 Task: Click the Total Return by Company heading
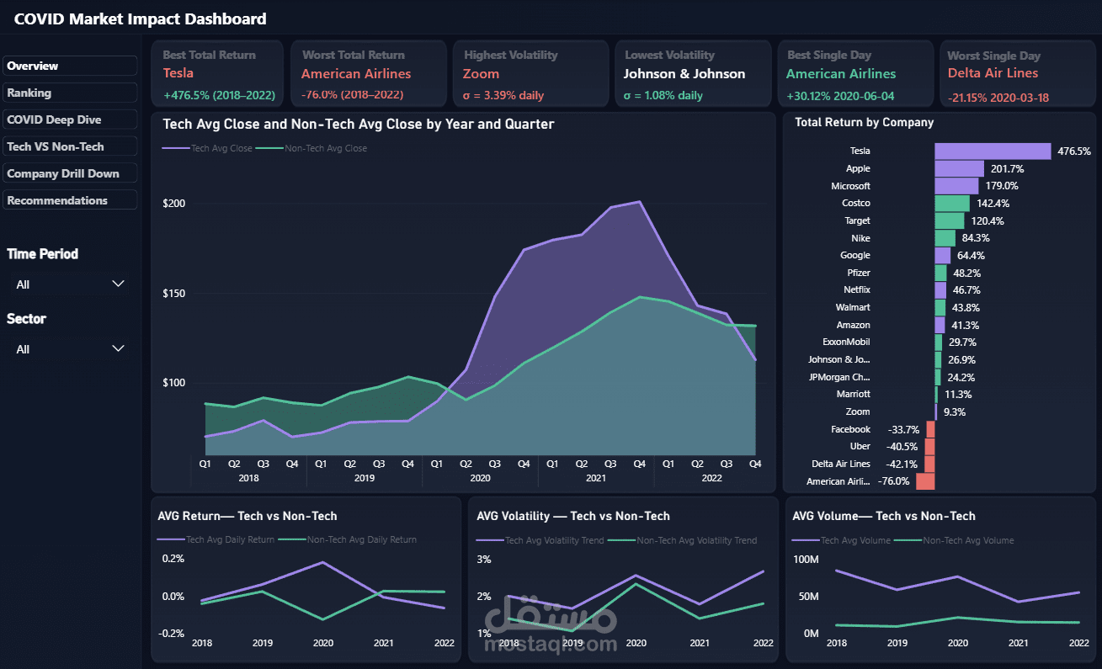pyautogui.click(x=864, y=122)
